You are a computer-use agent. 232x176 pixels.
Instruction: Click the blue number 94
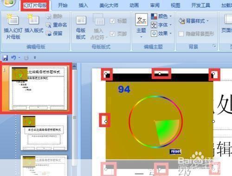click(124, 89)
